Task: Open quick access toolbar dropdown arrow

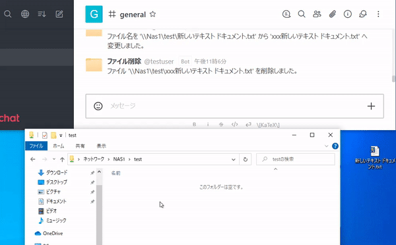Action: point(61,135)
